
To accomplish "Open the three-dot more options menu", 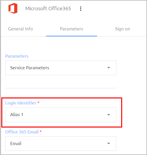I will point(81,9).
